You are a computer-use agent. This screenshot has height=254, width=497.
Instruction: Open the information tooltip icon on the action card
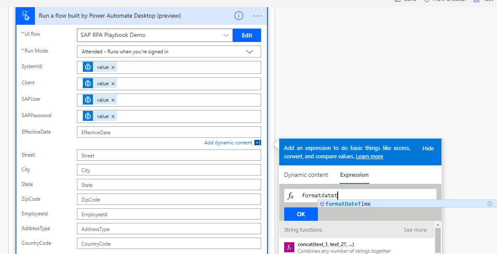click(x=238, y=16)
